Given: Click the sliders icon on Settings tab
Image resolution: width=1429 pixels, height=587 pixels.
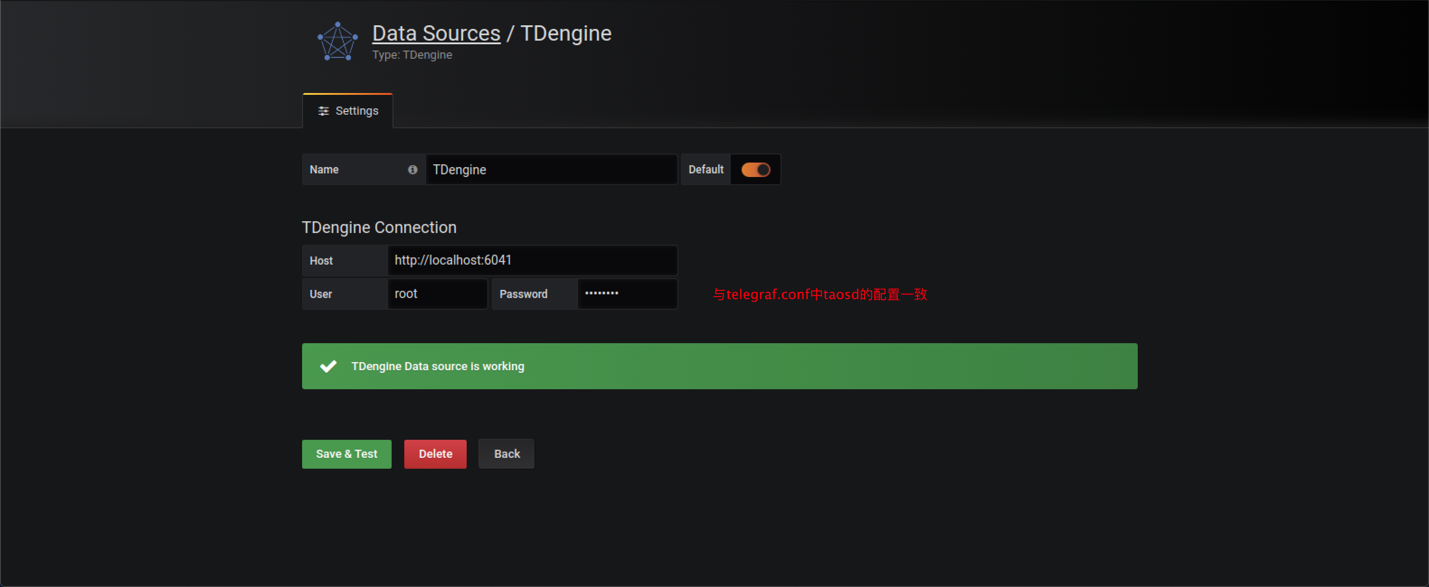Looking at the screenshot, I should [x=323, y=112].
